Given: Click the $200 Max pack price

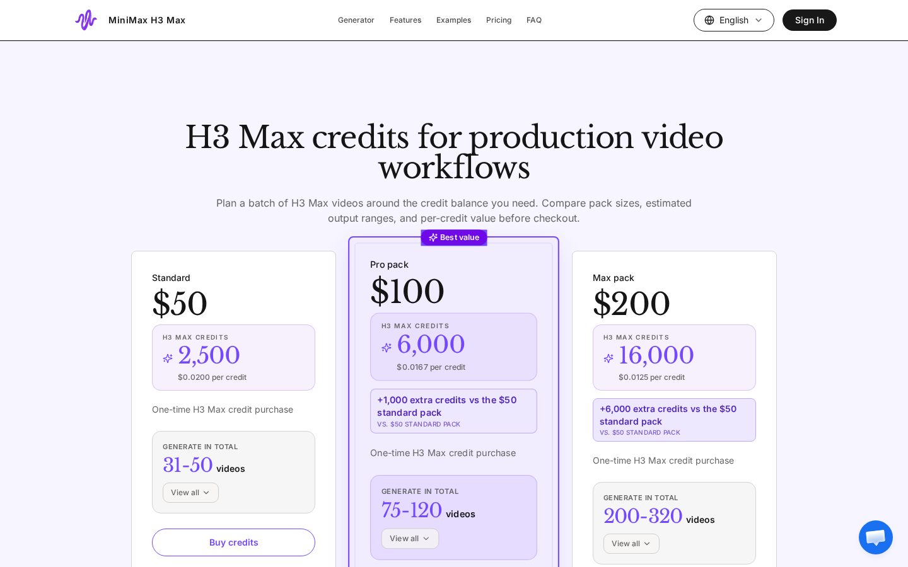Looking at the screenshot, I should click(x=631, y=304).
